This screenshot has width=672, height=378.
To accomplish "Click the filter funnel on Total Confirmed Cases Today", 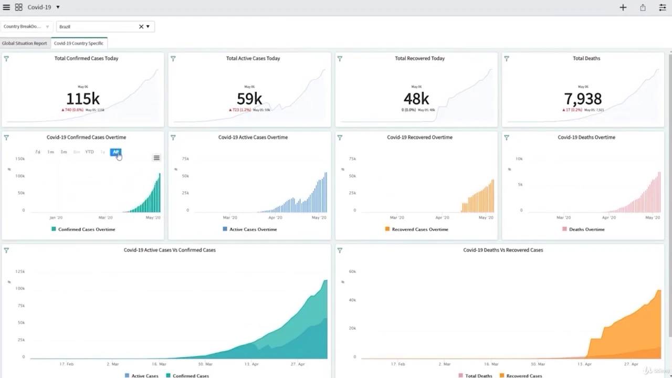I will coord(6,59).
